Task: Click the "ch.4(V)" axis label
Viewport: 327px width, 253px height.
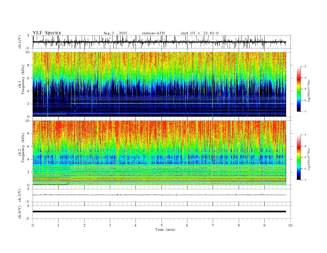Action: 20,212
